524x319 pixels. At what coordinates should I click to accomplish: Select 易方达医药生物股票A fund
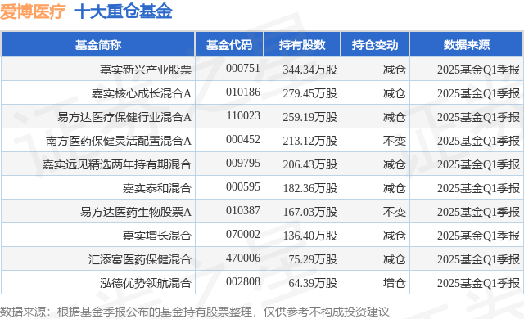[x=136, y=212]
